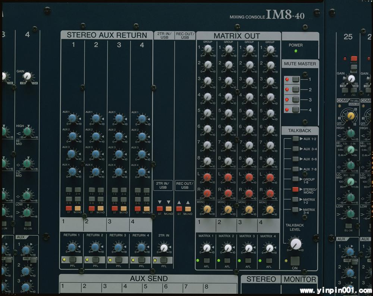Click the Return 2 level knob
Viewport: 373px width, 296px height.
95,247
